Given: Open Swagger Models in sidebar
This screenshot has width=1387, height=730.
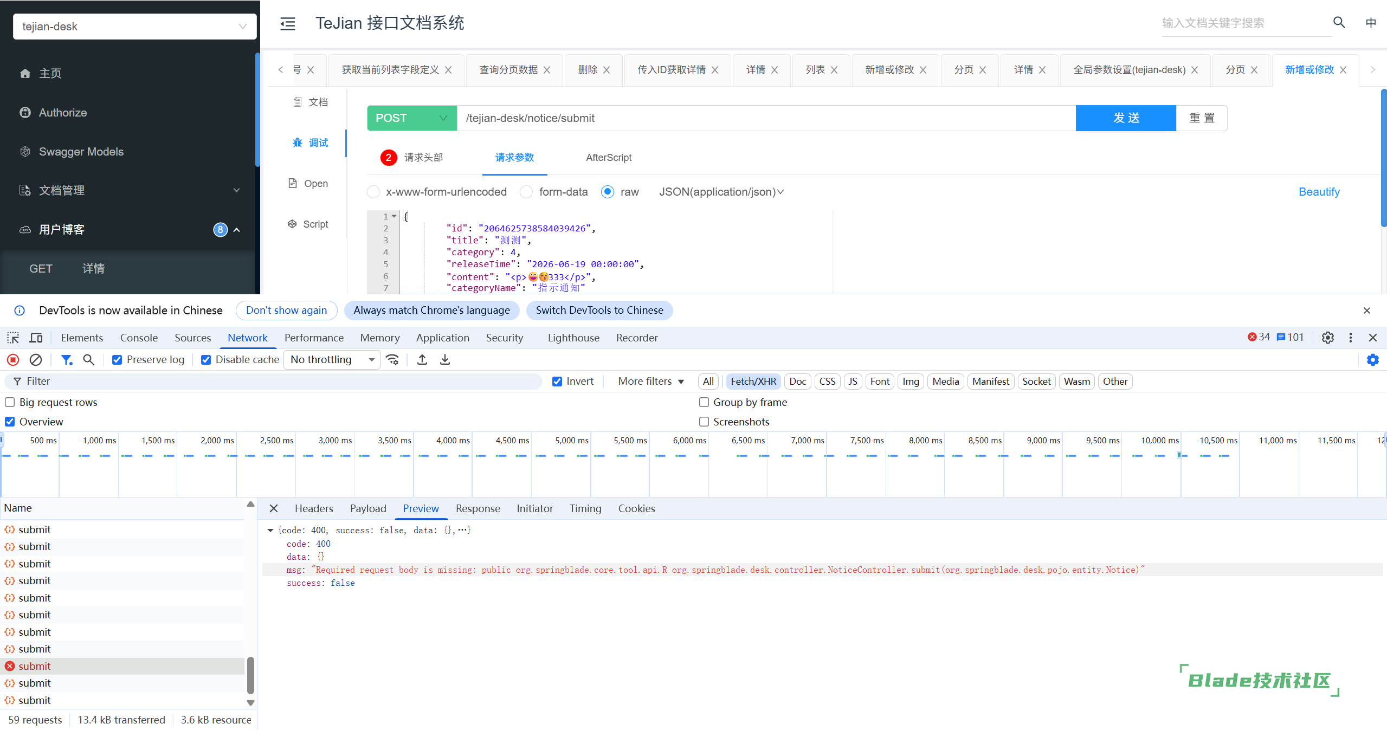Looking at the screenshot, I should point(81,152).
